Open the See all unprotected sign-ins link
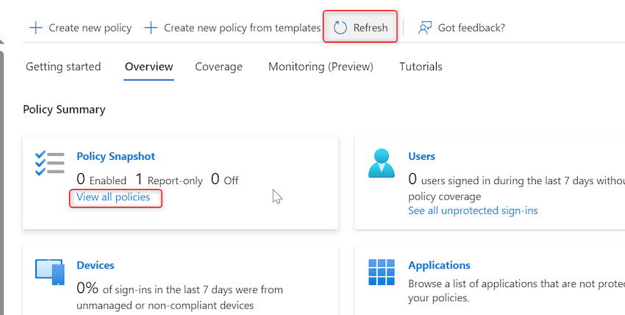 click(473, 210)
